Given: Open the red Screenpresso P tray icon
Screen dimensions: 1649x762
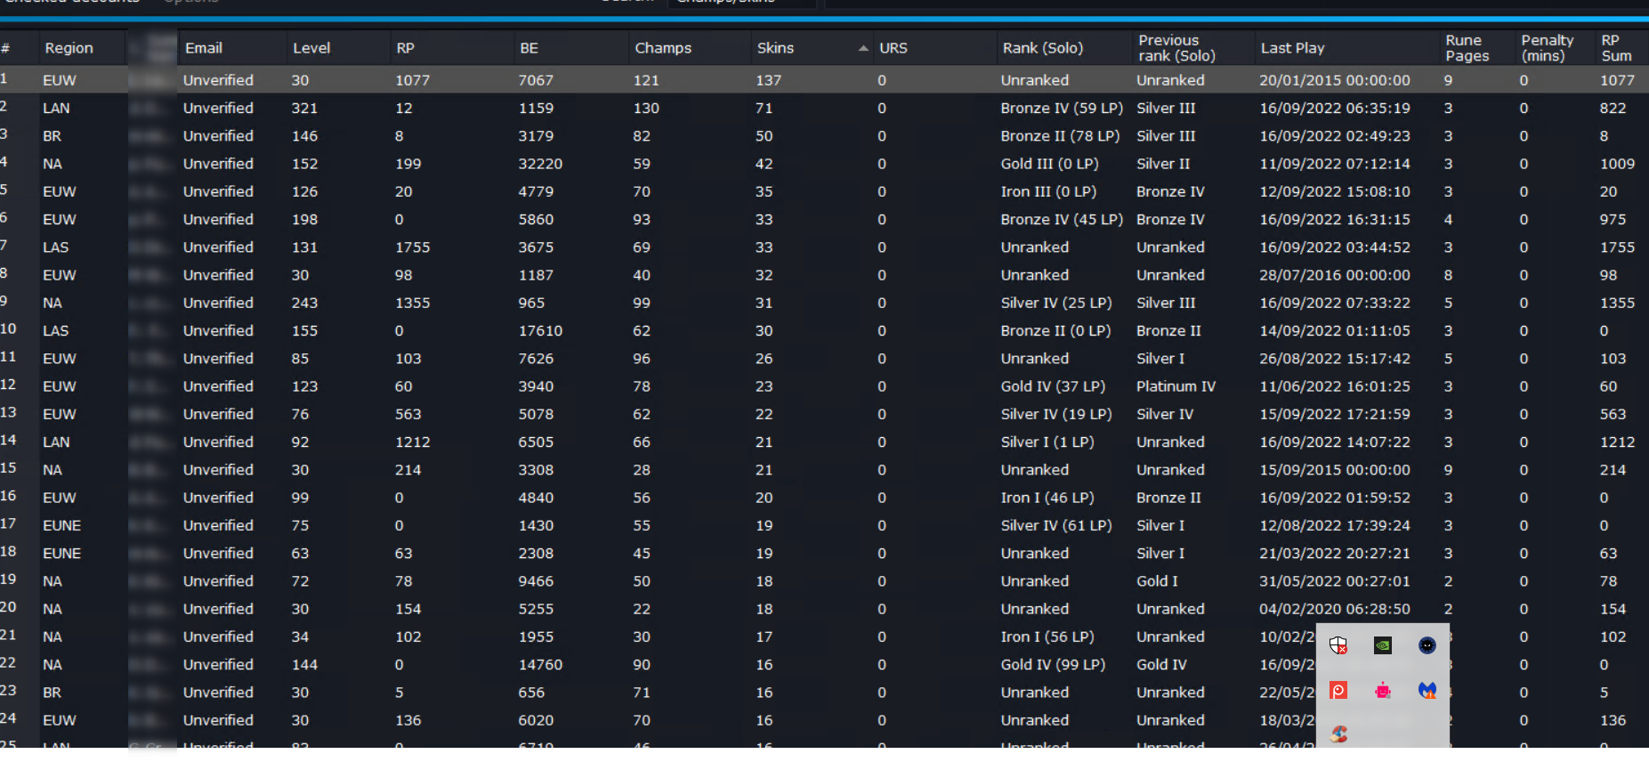Looking at the screenshot, I should pos(1338,690).
